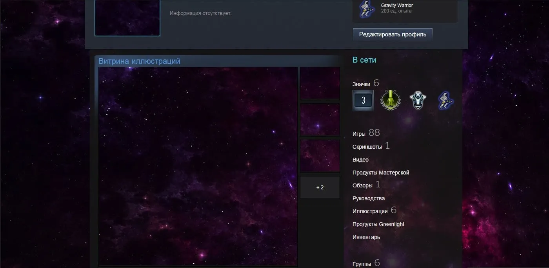Viewport: 549px width, 268px height.
Task: Go to Руководства guides
Action: pos(369,198)
